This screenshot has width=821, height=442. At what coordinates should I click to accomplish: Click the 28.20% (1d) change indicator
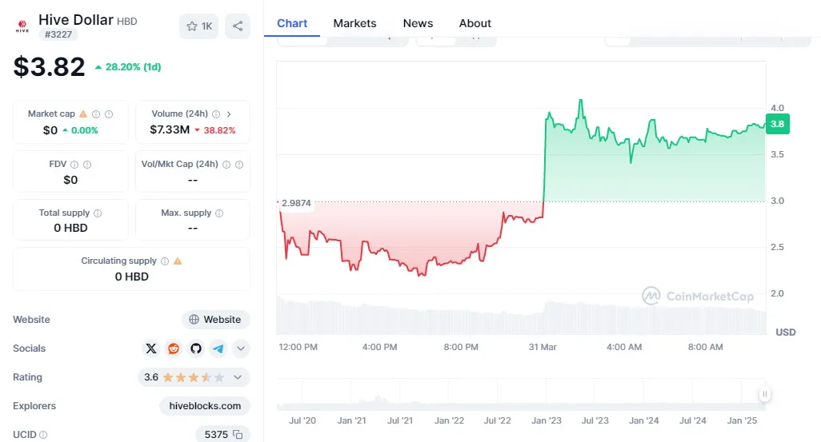pos(128,67)
